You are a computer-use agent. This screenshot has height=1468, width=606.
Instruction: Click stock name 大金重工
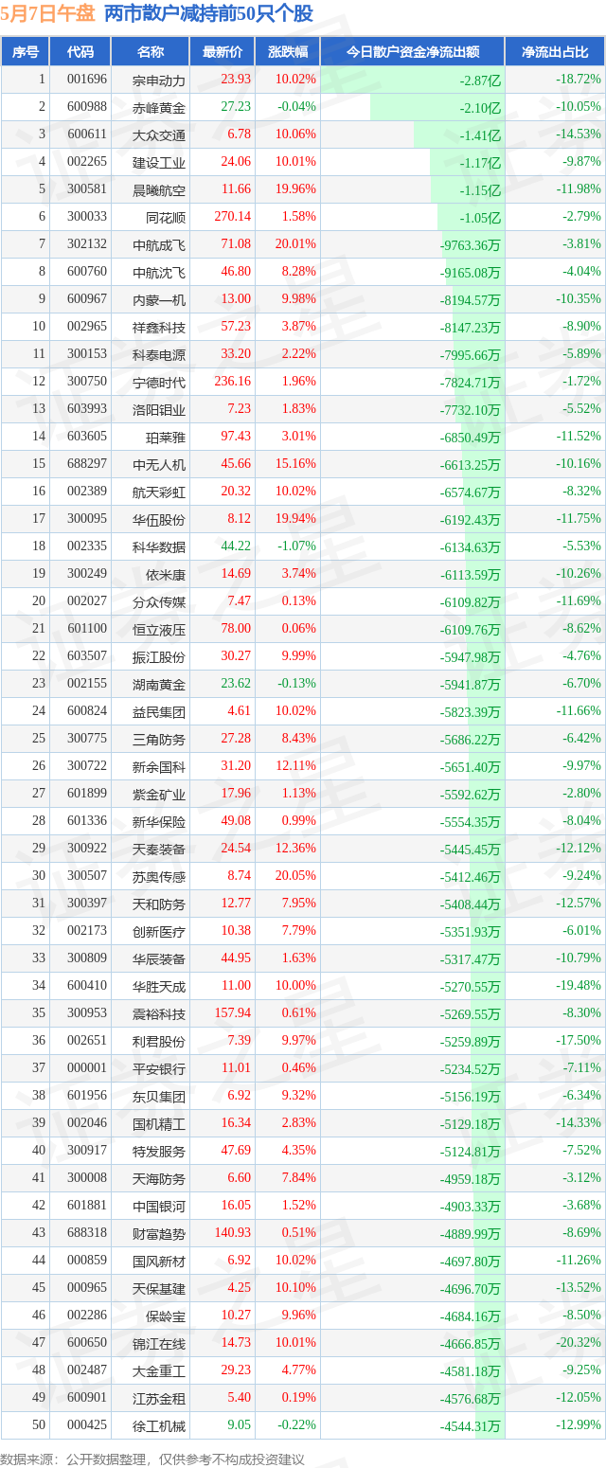(159, 1371)
